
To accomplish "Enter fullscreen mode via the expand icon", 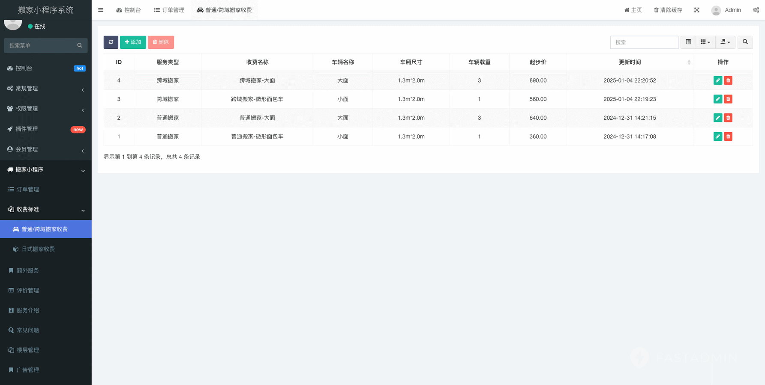I will tap(696, 10).
